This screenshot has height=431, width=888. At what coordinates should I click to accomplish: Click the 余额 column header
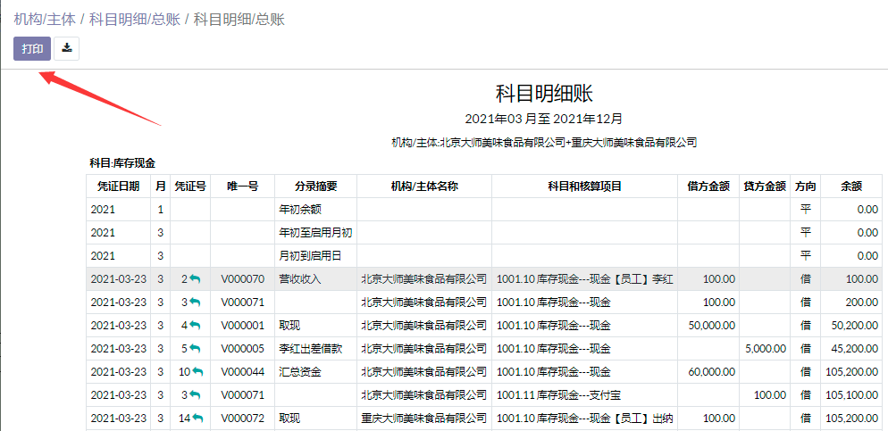[851, 186]
